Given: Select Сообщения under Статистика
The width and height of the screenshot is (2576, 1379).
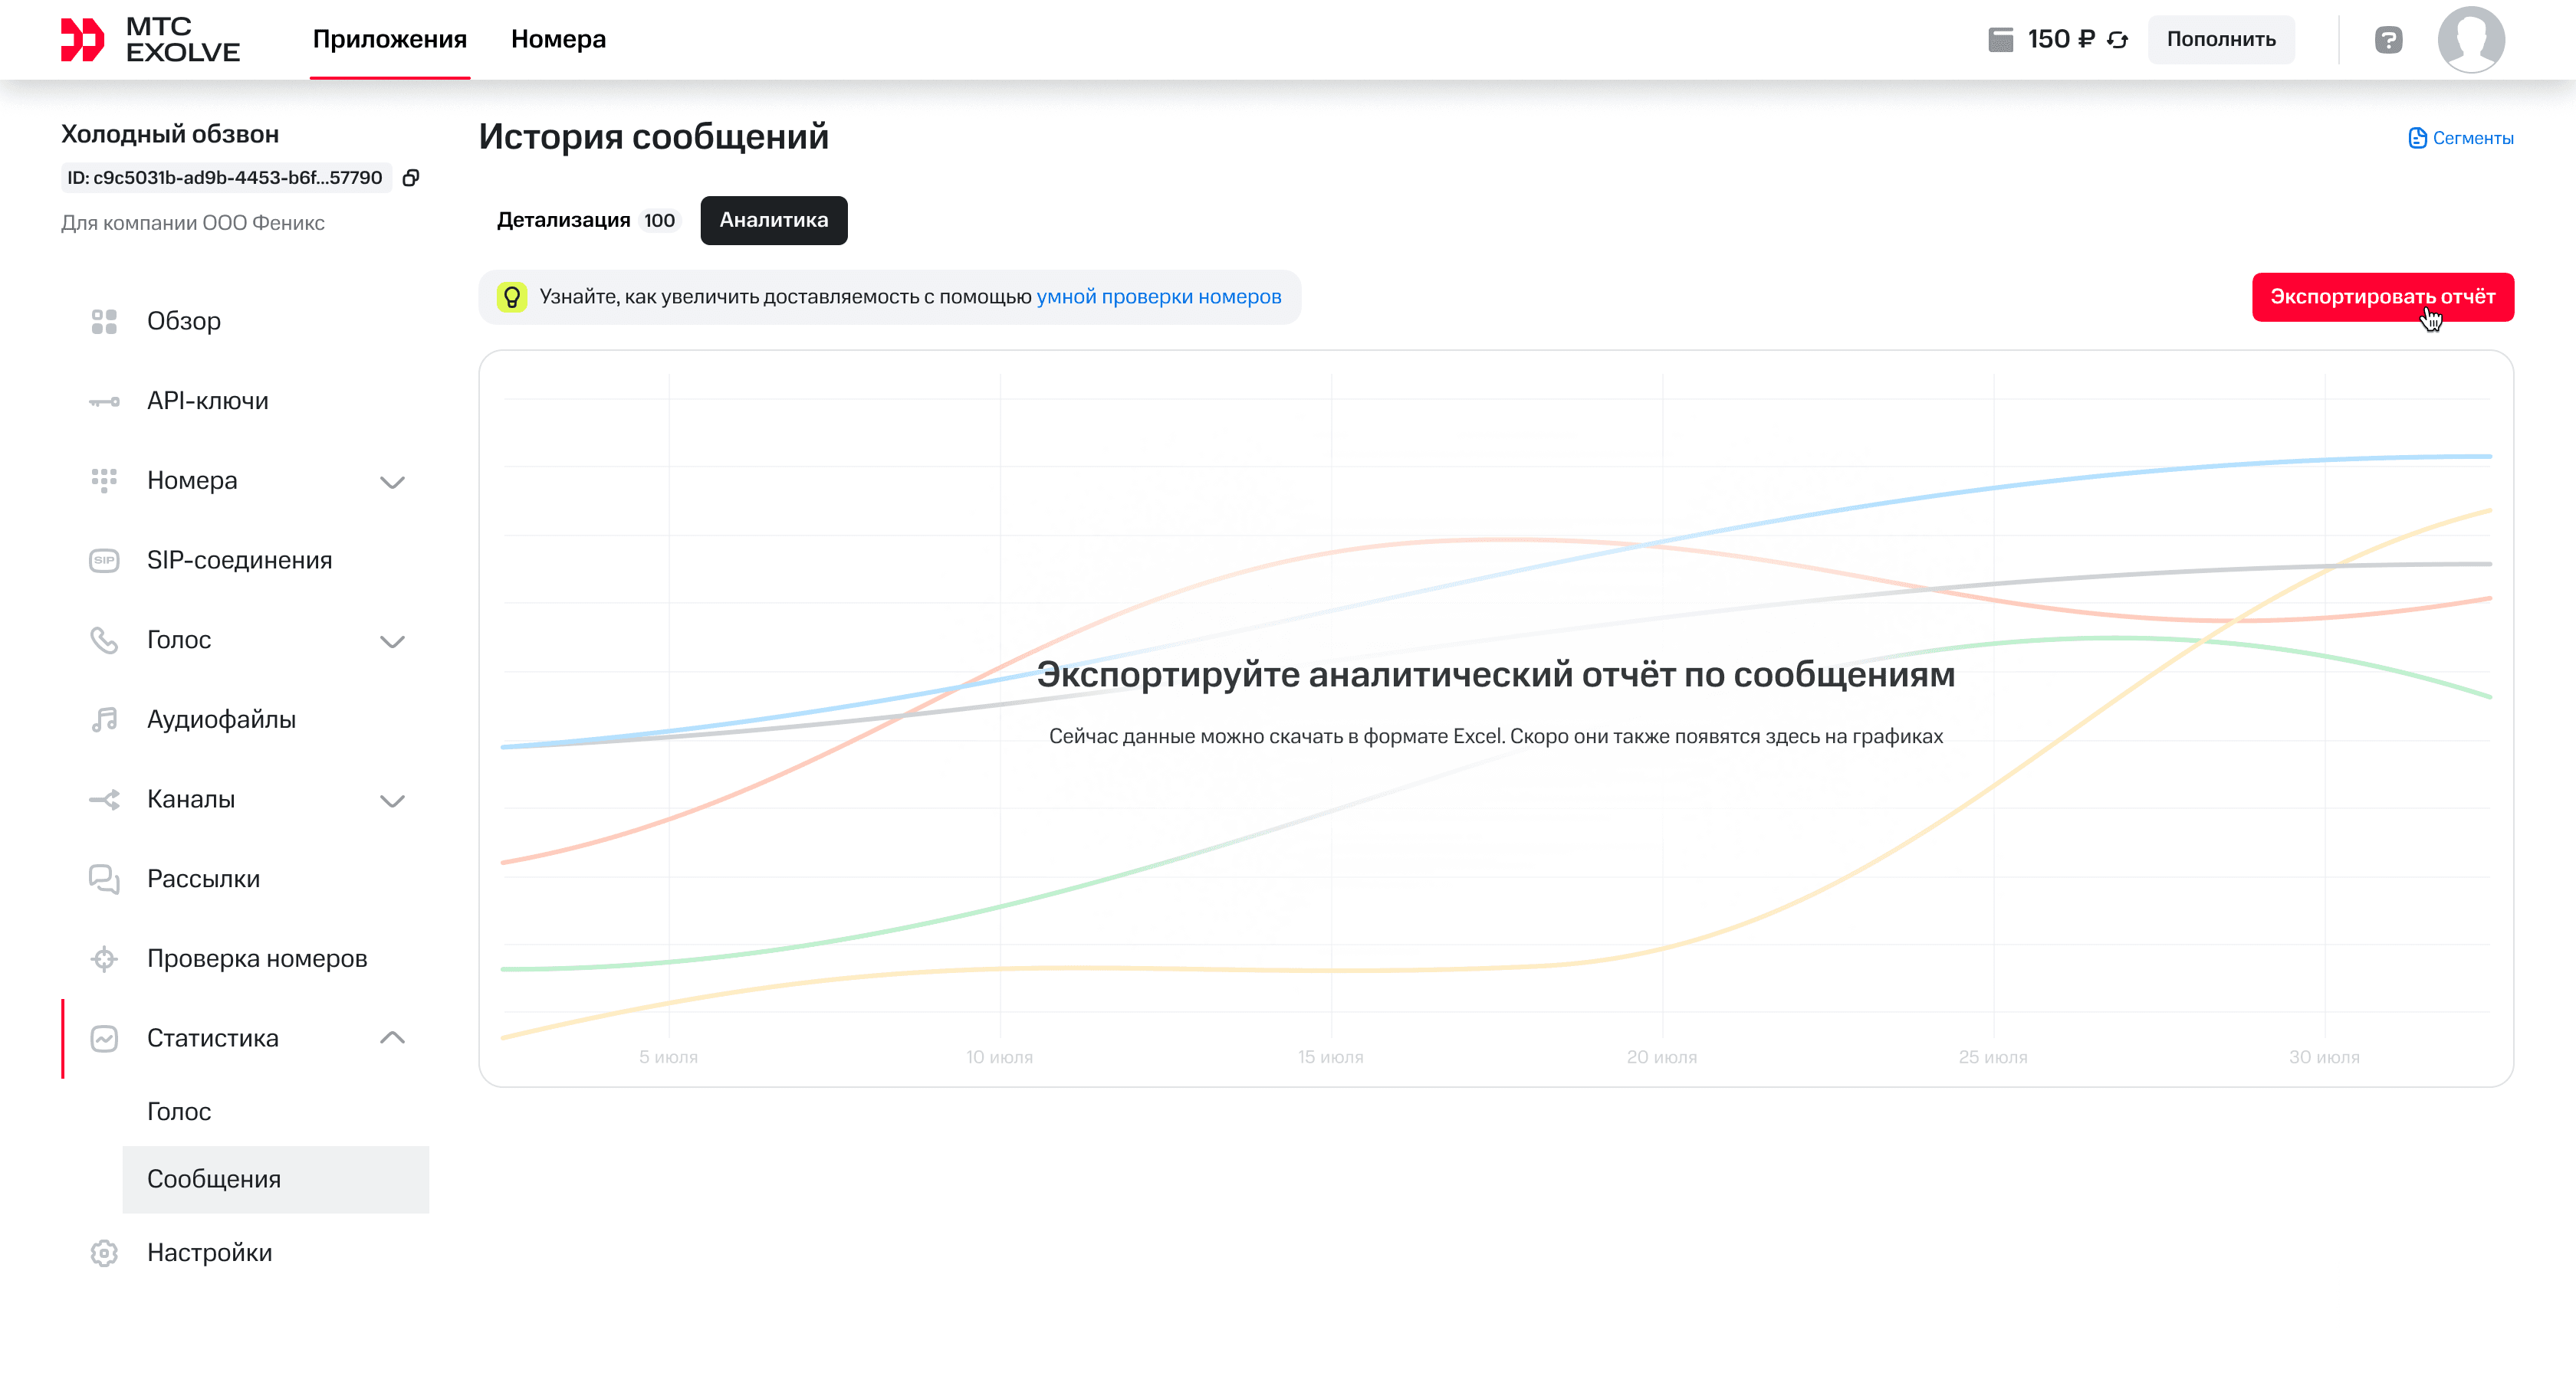Looking at the screenshot, I should 276,1180.
